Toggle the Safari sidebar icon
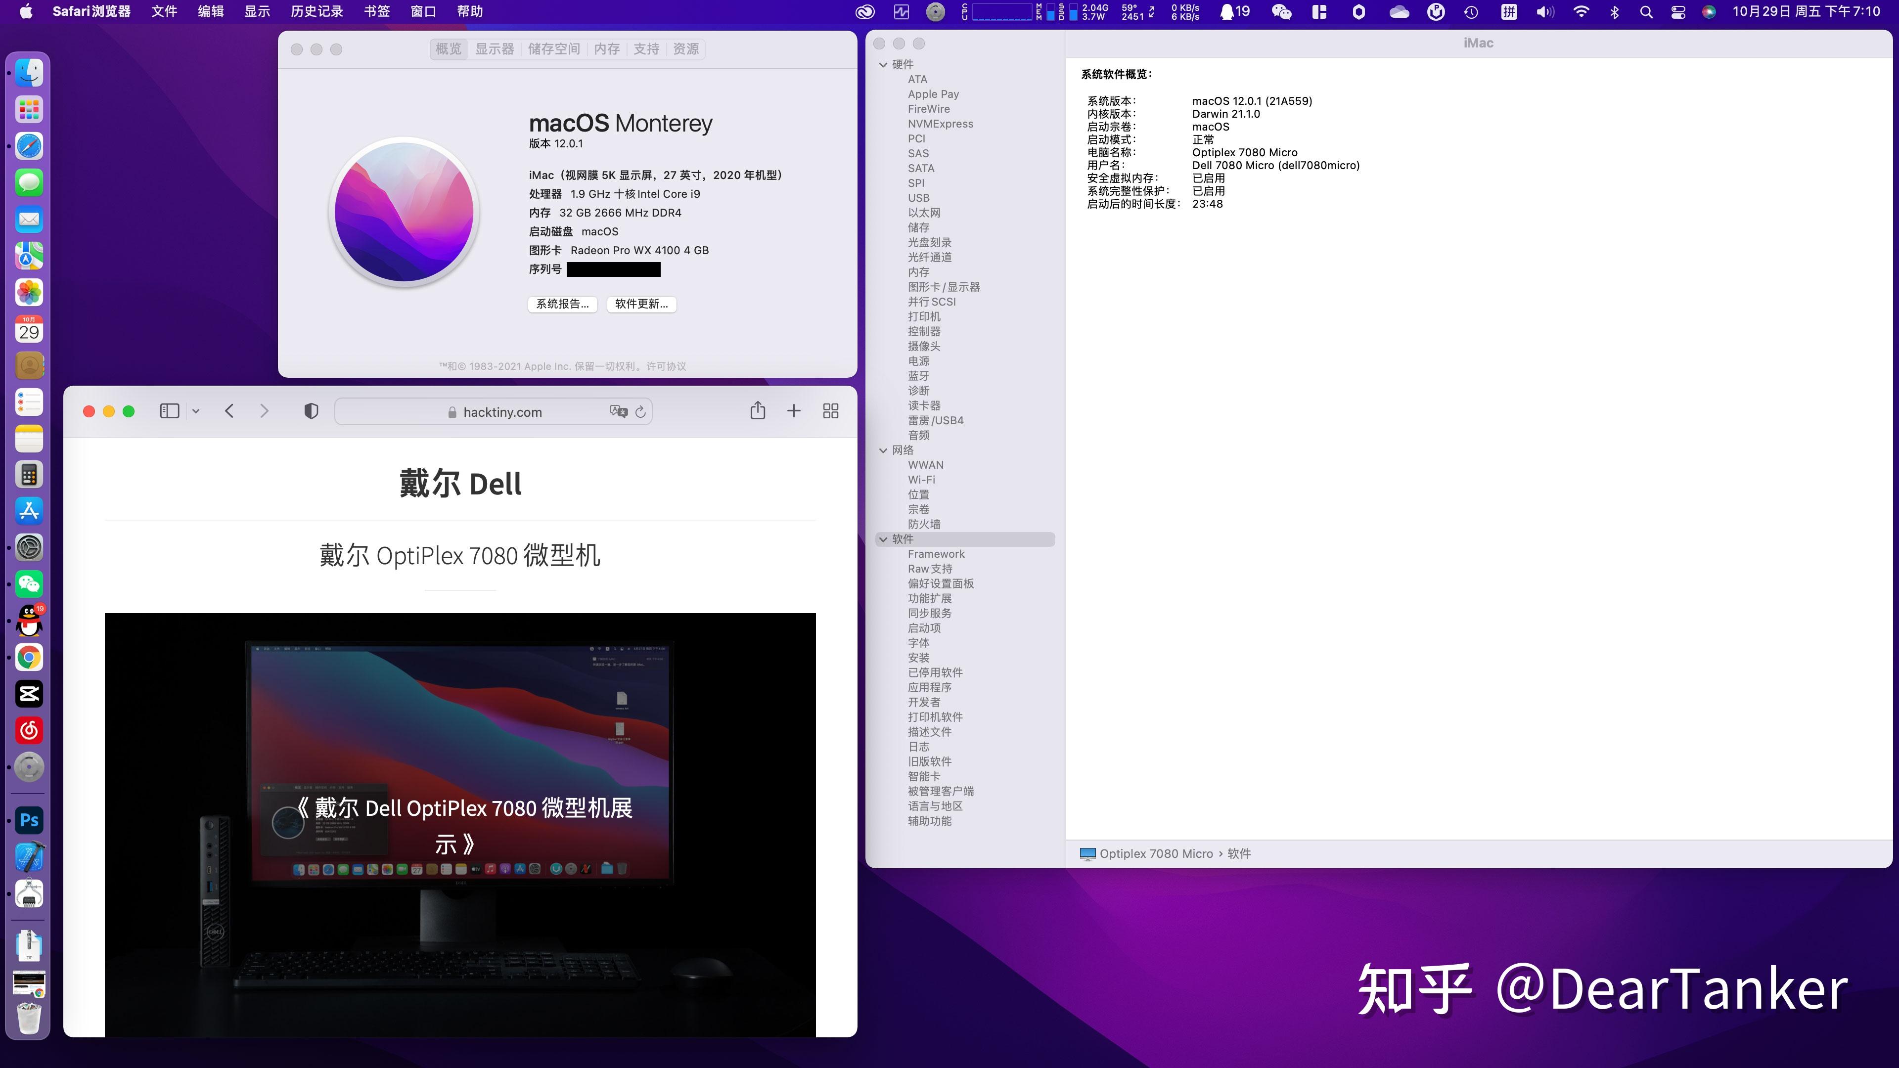This screenshot has height=1068, width=1899. (x=168, y=410)
